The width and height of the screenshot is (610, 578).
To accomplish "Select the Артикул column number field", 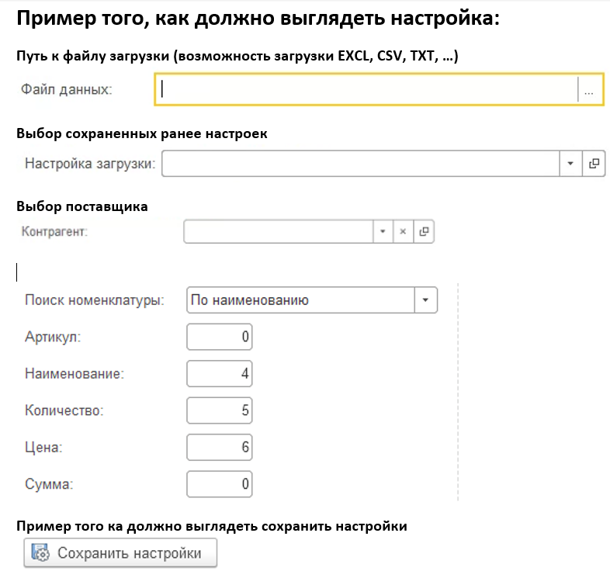I will 220,337.
